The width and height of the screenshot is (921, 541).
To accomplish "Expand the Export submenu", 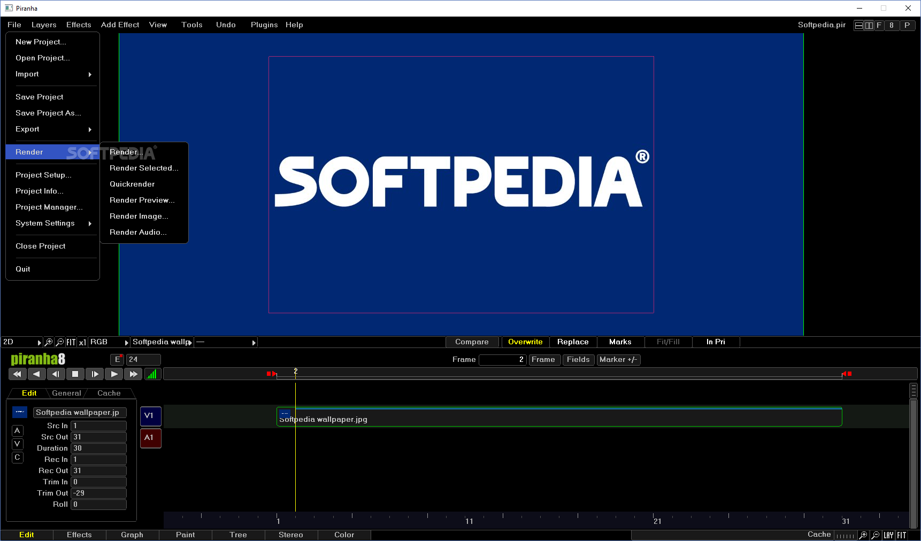I will coord(52,129).
